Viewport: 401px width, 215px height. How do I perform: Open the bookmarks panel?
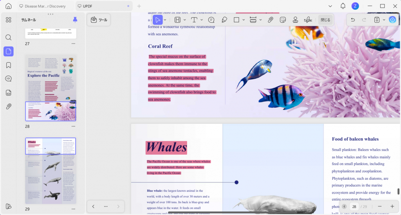(9, 65)
